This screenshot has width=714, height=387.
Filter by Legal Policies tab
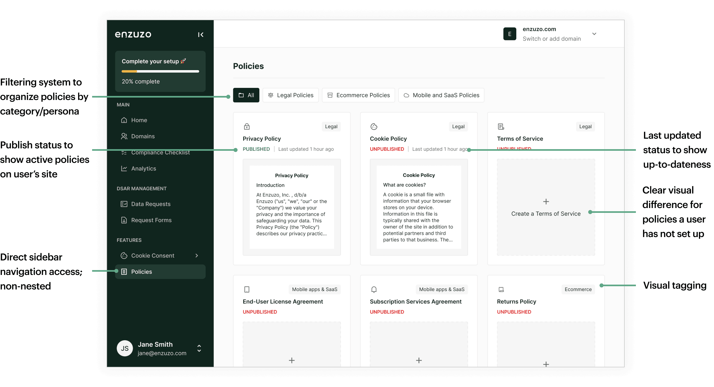tap(291, 95)
